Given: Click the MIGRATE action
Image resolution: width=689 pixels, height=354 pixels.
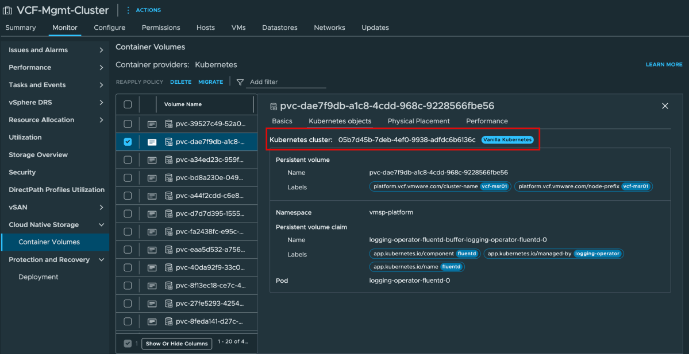Looking at the screenshot, I should tap(210, 82).
